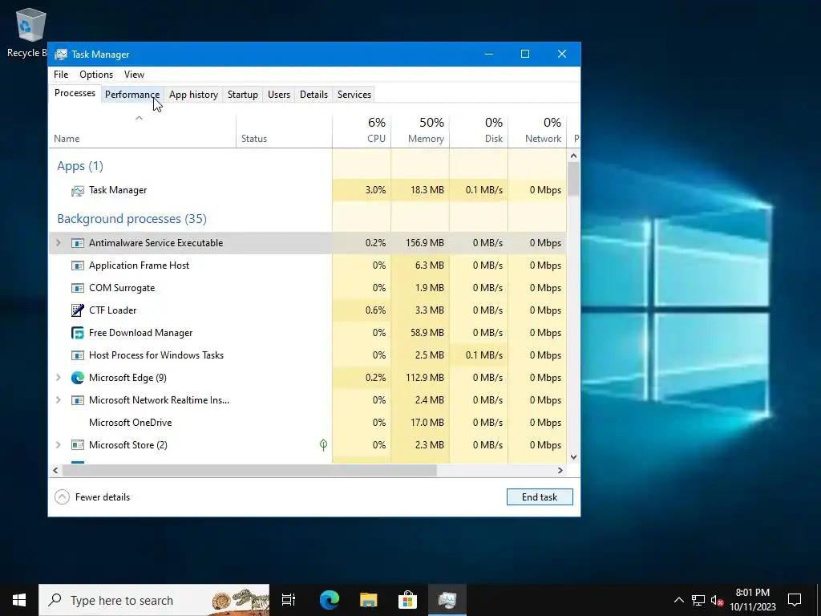Click the End task button
Viewport: 821px width, 616px height.
(540, 497)
